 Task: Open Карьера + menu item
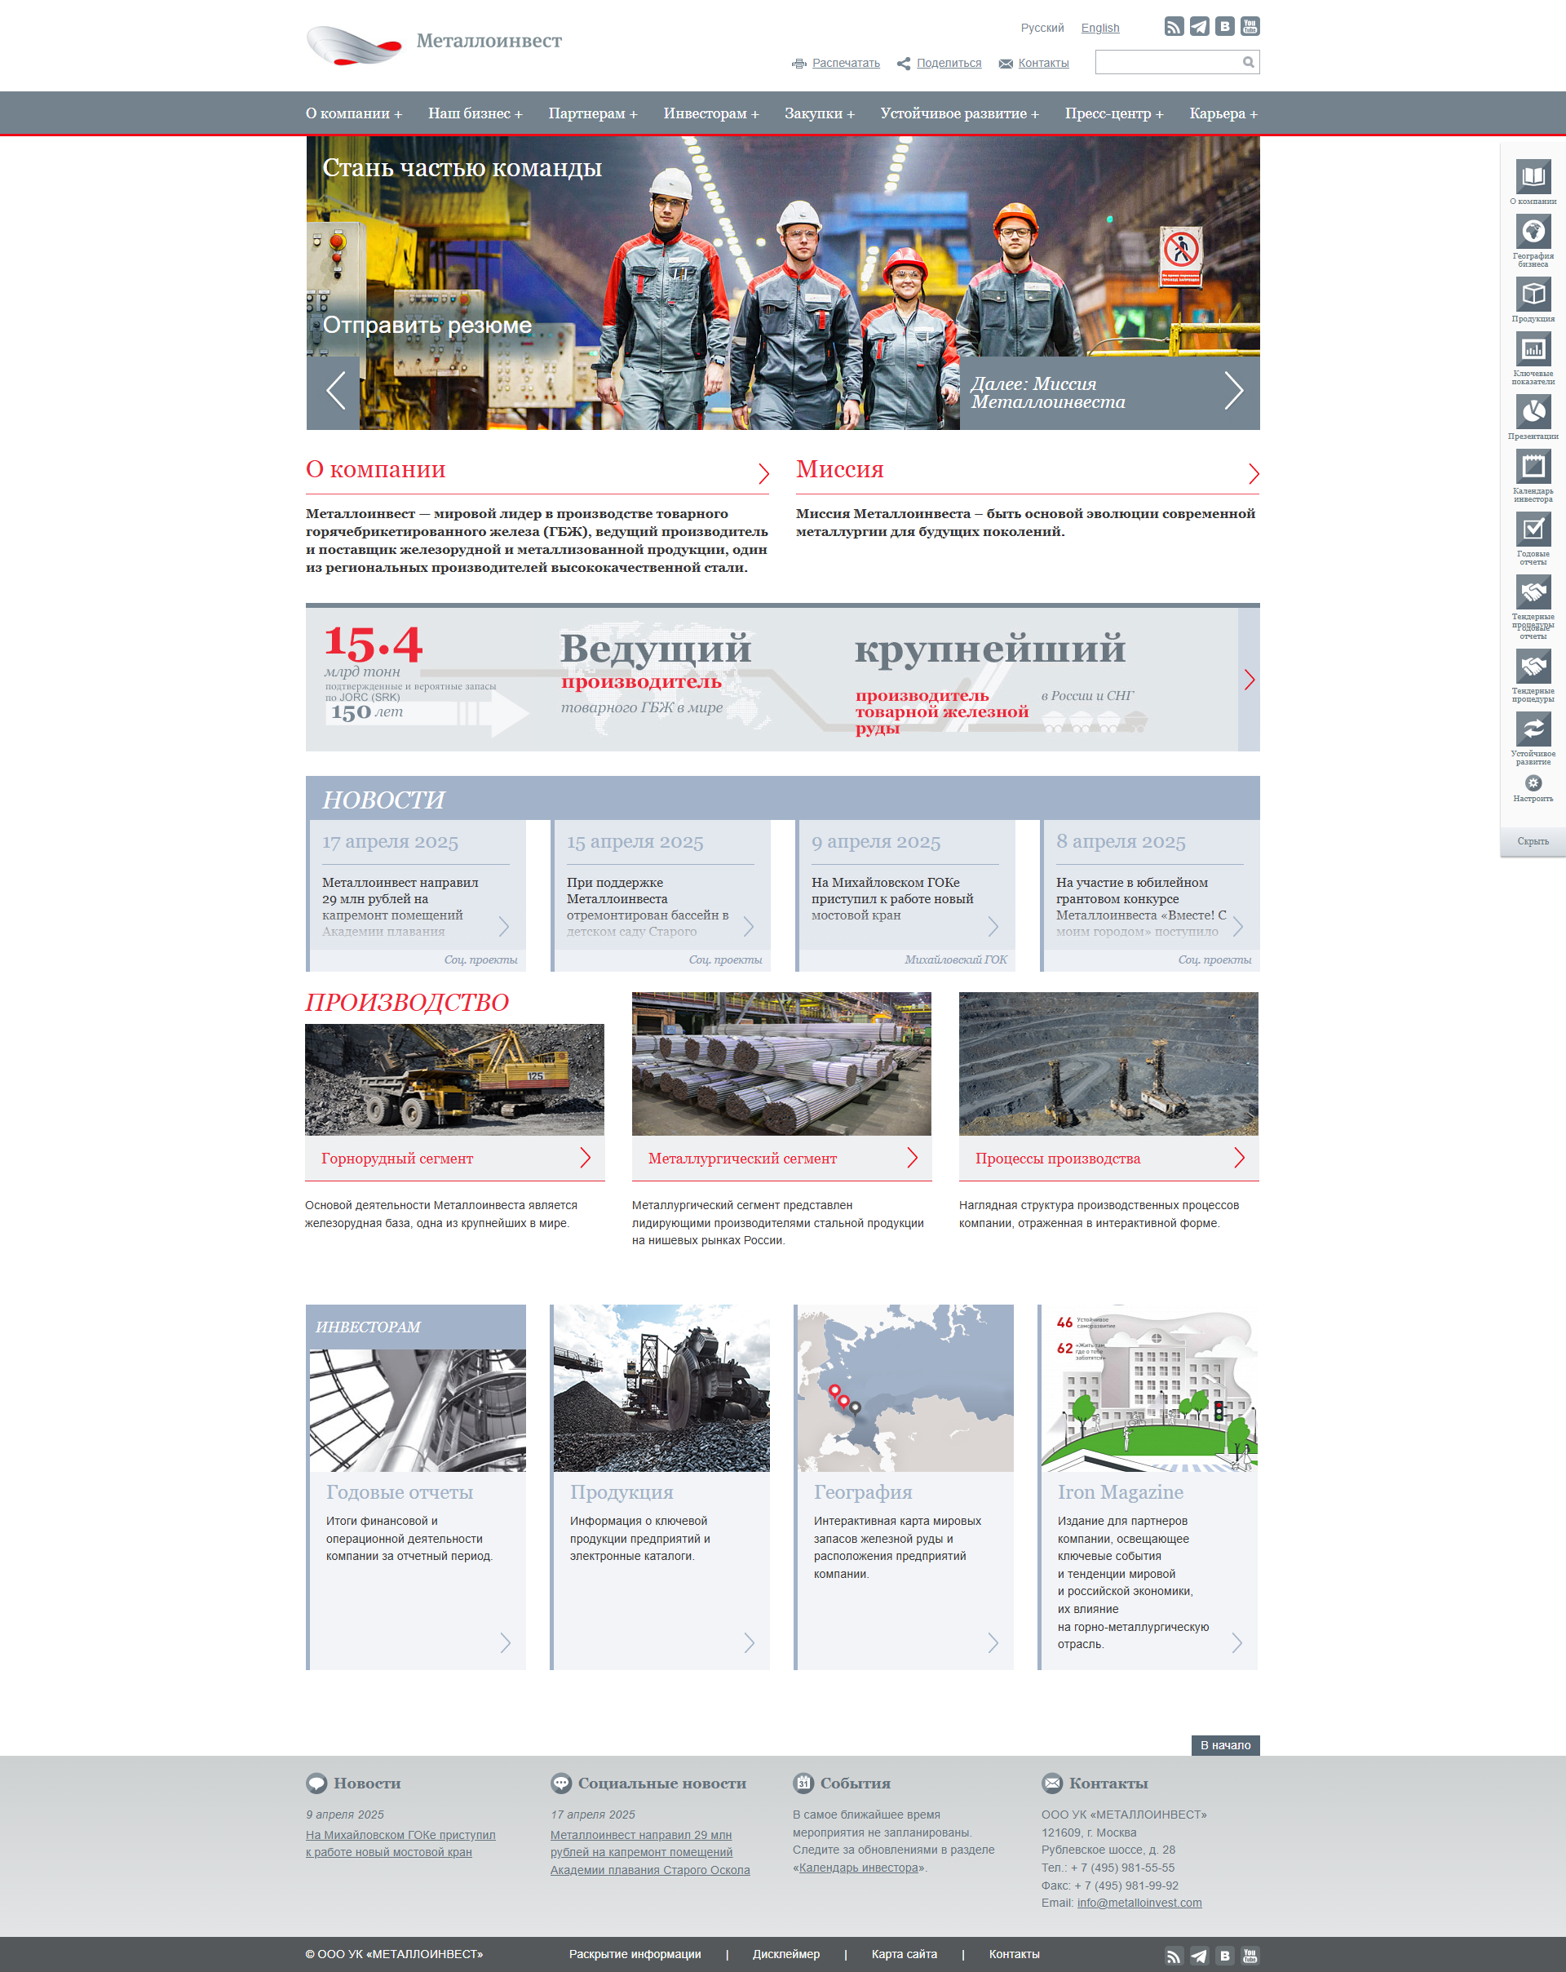coord(1223,113)
